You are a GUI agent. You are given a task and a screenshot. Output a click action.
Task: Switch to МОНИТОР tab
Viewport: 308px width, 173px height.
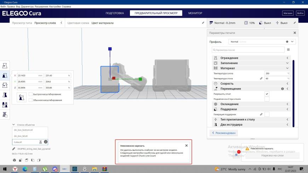click(x=195, y=13)
